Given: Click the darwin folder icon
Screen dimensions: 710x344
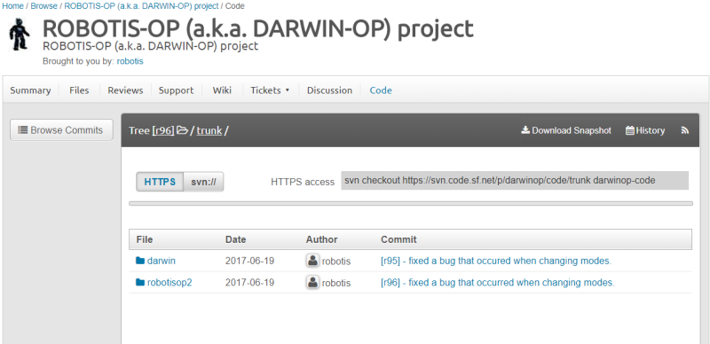Looking at the screenshot, I should pyautogui.click(x=140, y=261).
